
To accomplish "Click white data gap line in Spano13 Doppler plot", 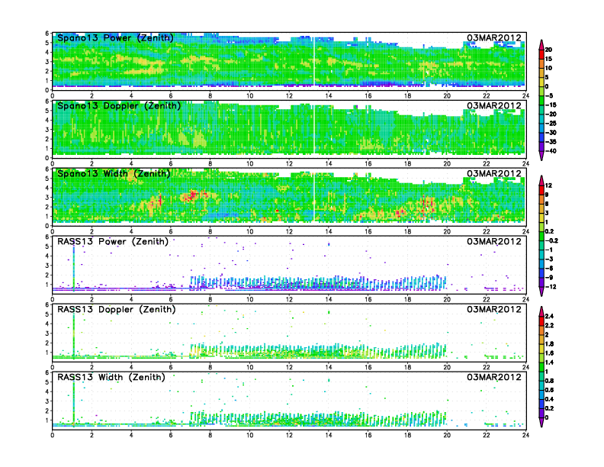I will tap(314, 129).
